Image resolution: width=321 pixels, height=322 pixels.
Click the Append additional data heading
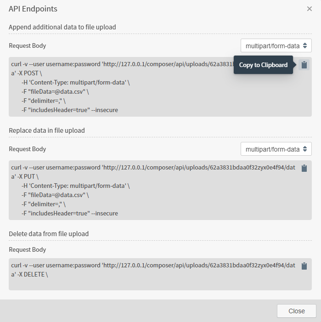tap(62, 27)
